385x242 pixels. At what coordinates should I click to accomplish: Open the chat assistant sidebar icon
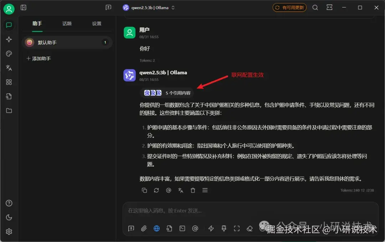9,25
